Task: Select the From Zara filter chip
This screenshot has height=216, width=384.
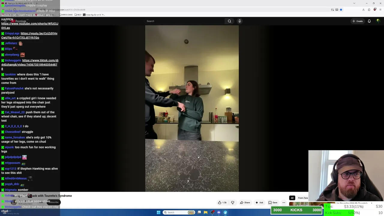Action: tap(303, 198)
